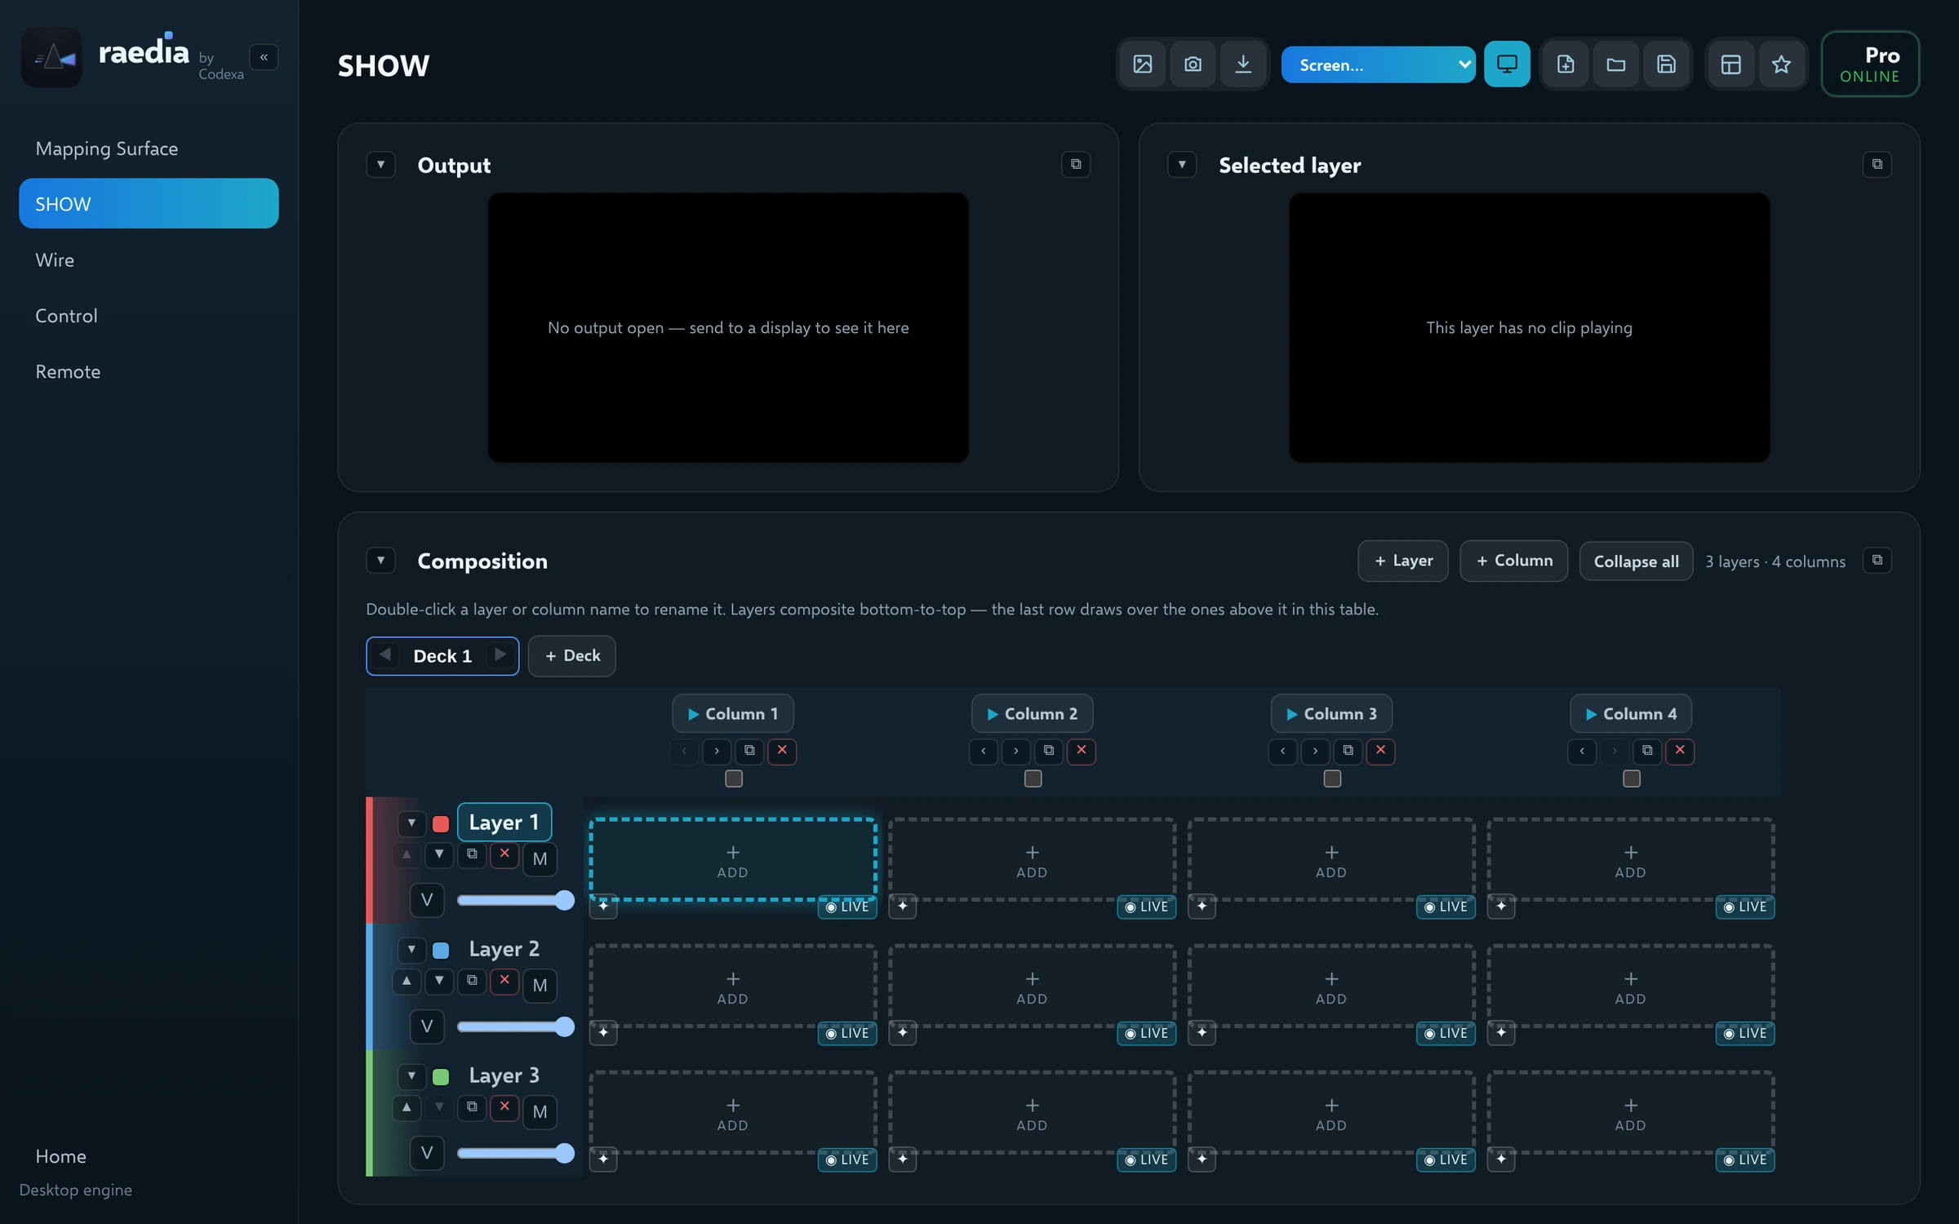Collapse the Selected layer panel triangle

pos(1182,164)
